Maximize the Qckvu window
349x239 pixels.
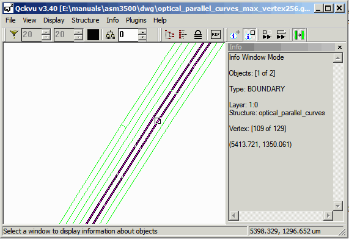(328, 9)
